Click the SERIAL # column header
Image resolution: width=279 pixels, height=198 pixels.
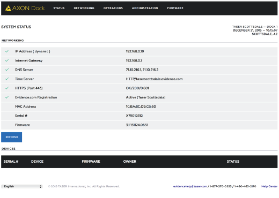[11, 162]
